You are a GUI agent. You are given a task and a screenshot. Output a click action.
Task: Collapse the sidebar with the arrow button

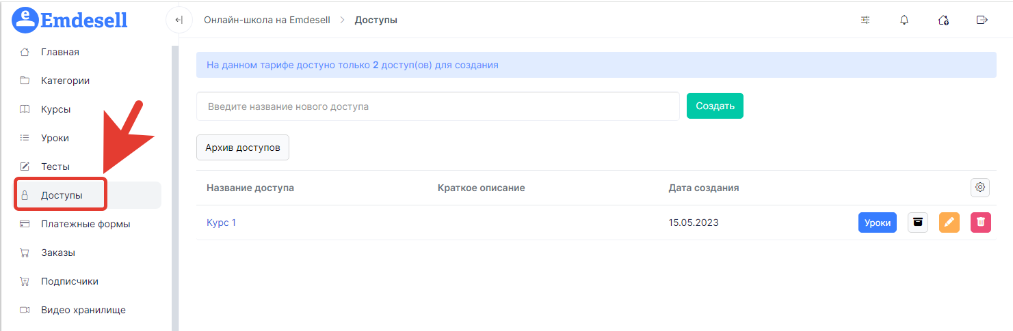(179, 20)
